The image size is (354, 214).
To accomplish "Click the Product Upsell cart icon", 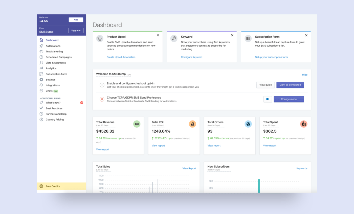I will (x=100, y=39).
